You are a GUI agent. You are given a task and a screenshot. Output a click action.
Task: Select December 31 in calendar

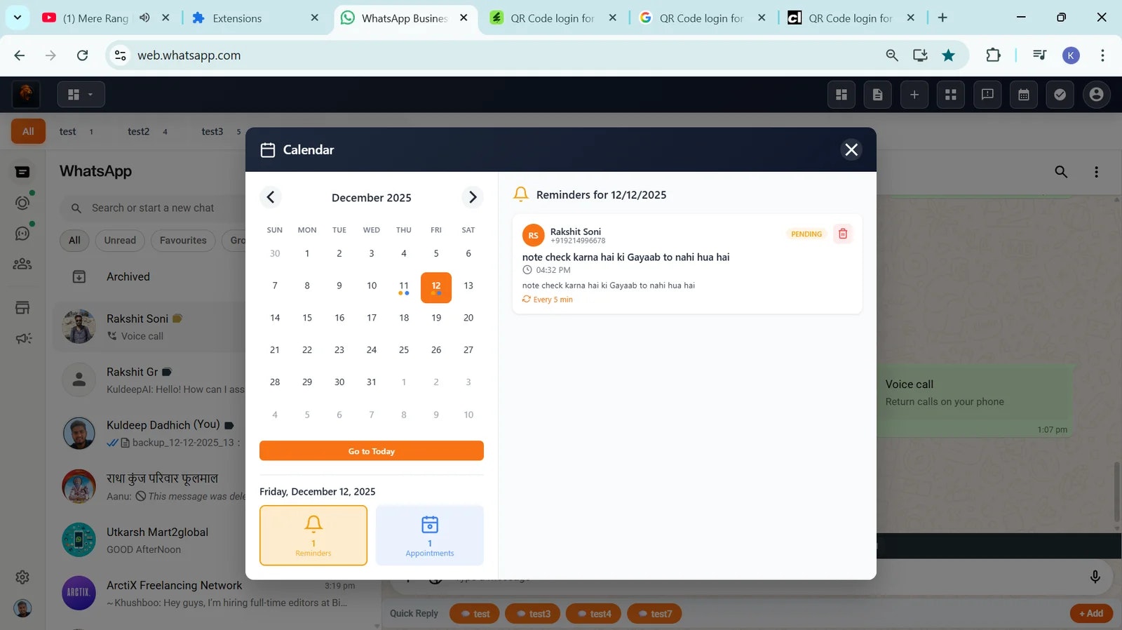[372, 382]
